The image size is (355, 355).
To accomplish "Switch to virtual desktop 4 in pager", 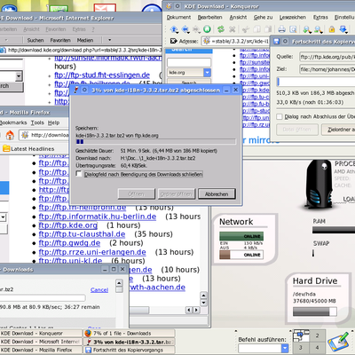I will point(317,347).
